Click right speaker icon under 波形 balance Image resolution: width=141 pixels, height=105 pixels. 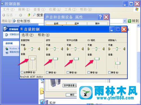[62, 49]
